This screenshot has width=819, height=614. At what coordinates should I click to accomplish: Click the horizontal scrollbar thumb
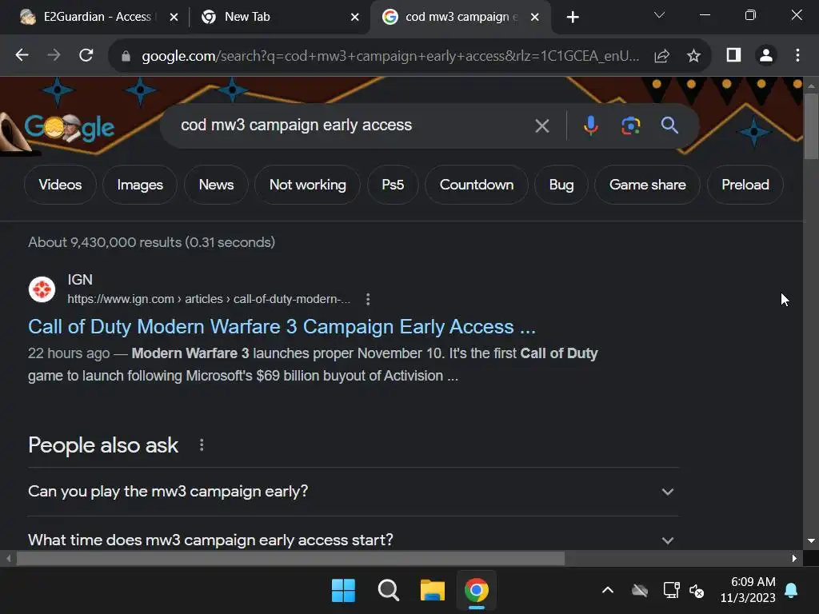coord(290,558)
